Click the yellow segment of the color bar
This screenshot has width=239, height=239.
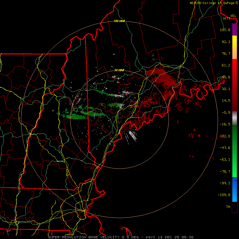(234, 47)
